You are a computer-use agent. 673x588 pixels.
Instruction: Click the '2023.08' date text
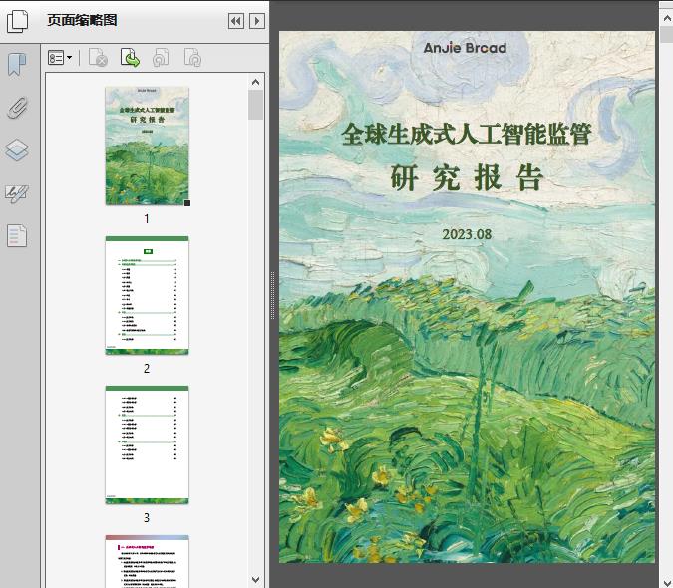(x=467, y=234)
